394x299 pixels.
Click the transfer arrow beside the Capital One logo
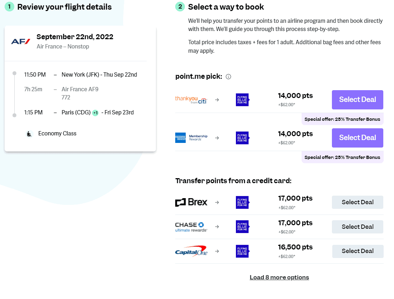point(217,251)
